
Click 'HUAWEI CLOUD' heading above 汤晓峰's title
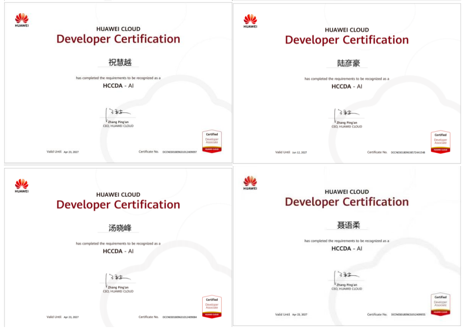118,195
